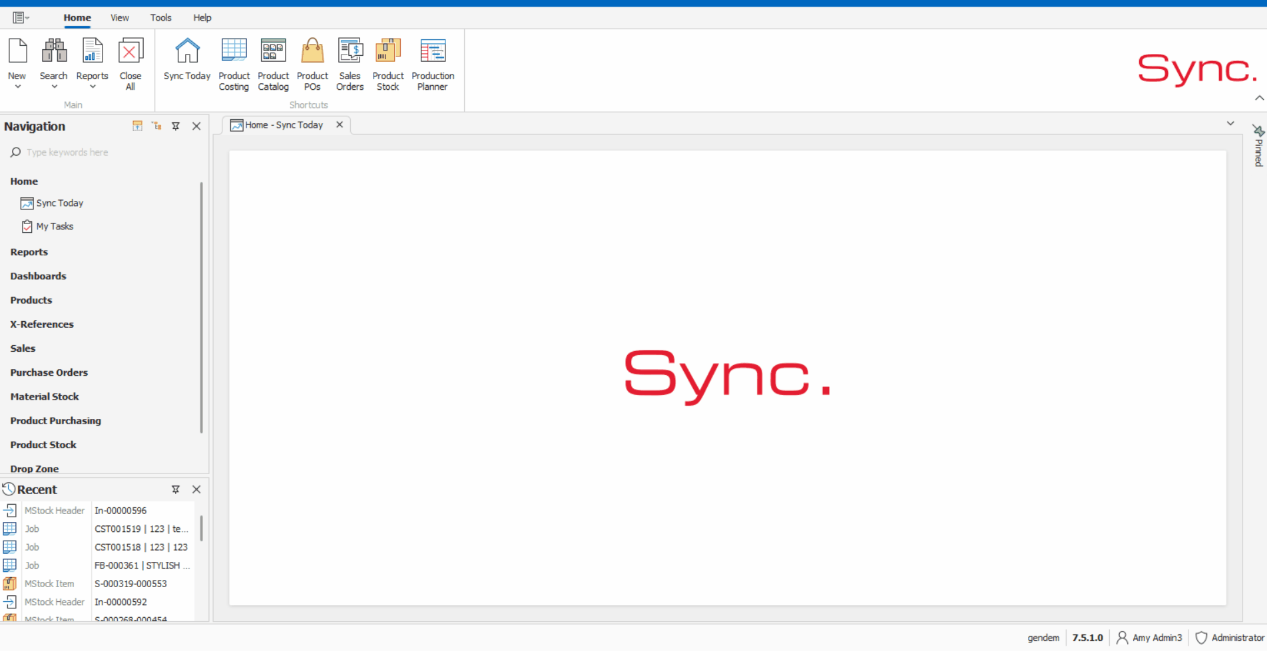Click Job CST001519 row icon

[10, 529]
